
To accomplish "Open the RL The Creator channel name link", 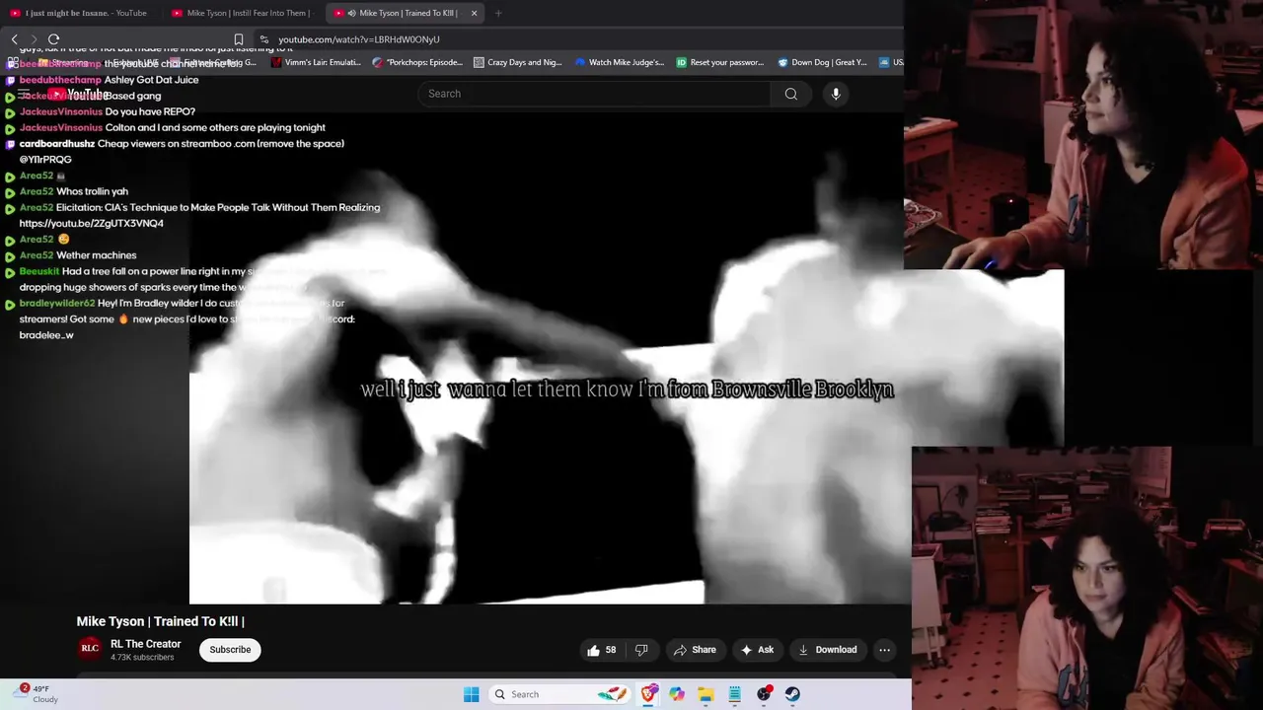I will pyautogui.click(x=146, y=644).
